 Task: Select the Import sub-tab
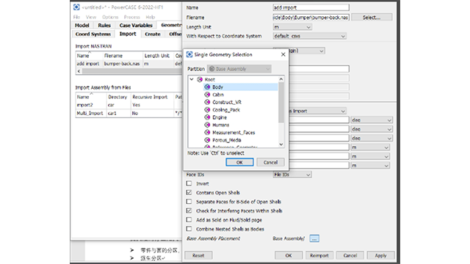click(128, 34)
